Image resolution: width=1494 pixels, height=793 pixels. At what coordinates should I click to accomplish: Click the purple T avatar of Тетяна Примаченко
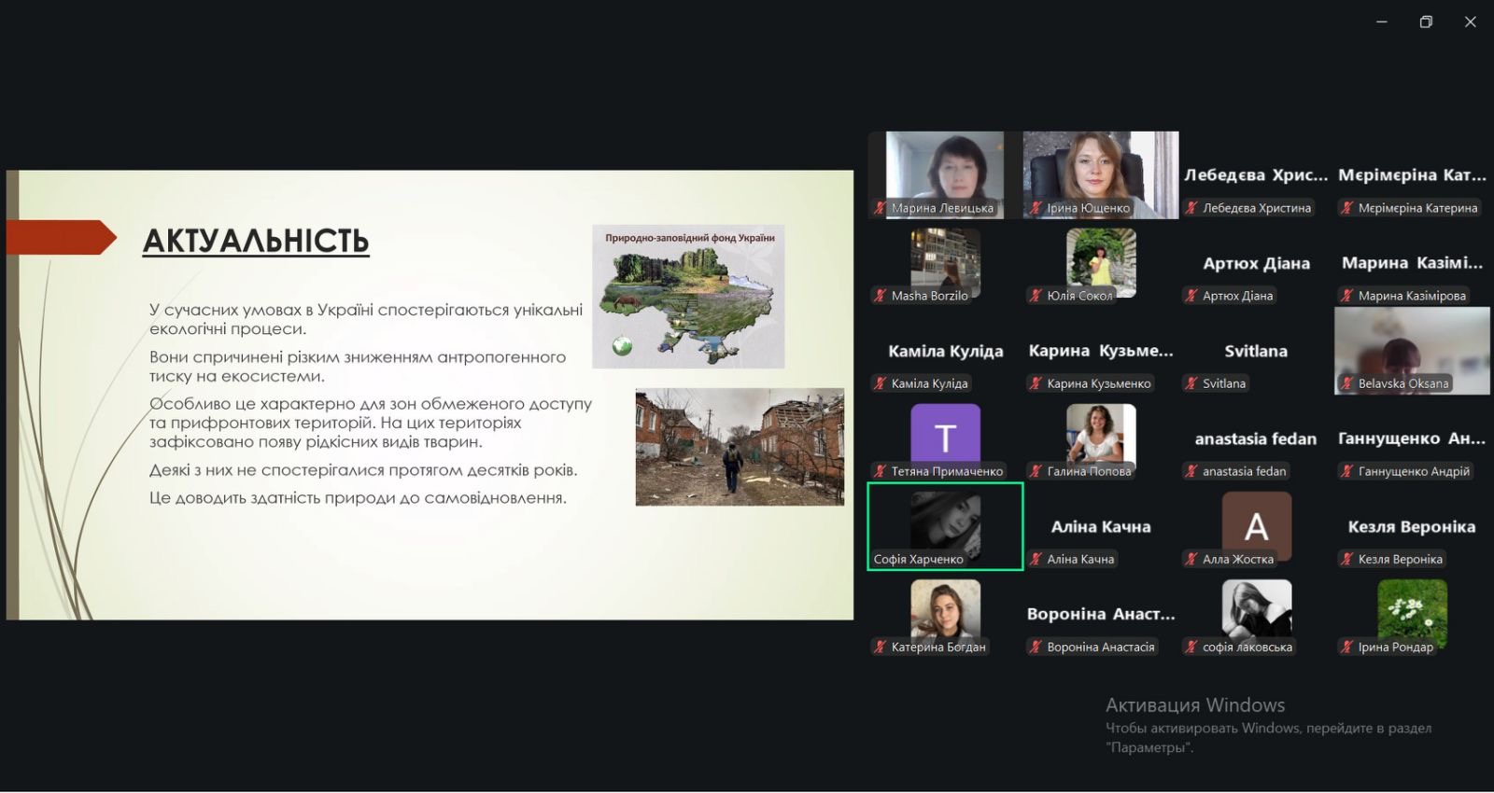[x=945, y=436]
